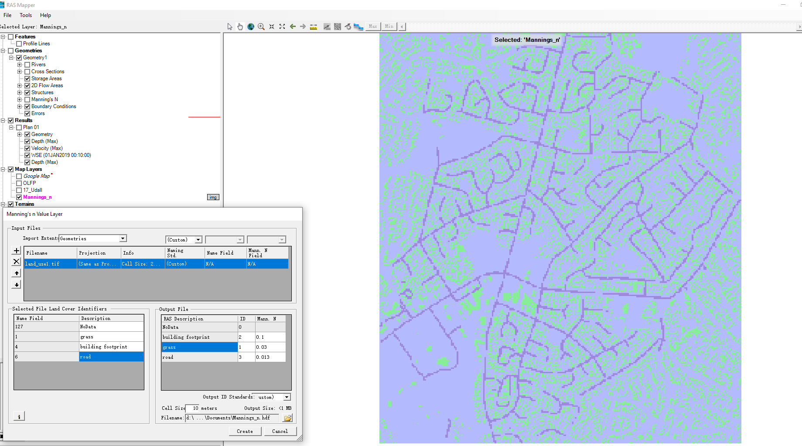The width and height of the screenshot is (802, 446).
Task: Open Output ID Standards dropdown
Action: coord(287,397)
